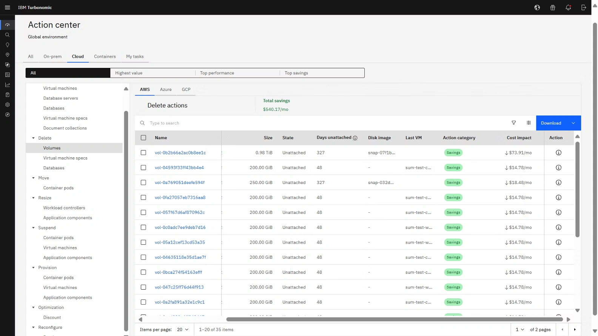
Task: Open settings gear in left sidebar
Action: (7, 105)
